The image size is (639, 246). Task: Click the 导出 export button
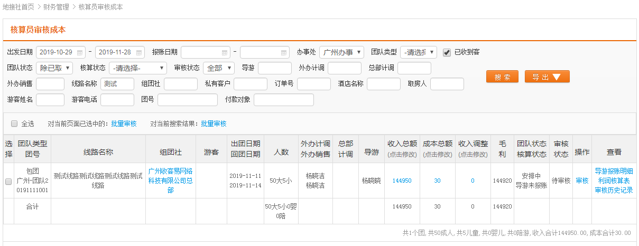[547, 77]
